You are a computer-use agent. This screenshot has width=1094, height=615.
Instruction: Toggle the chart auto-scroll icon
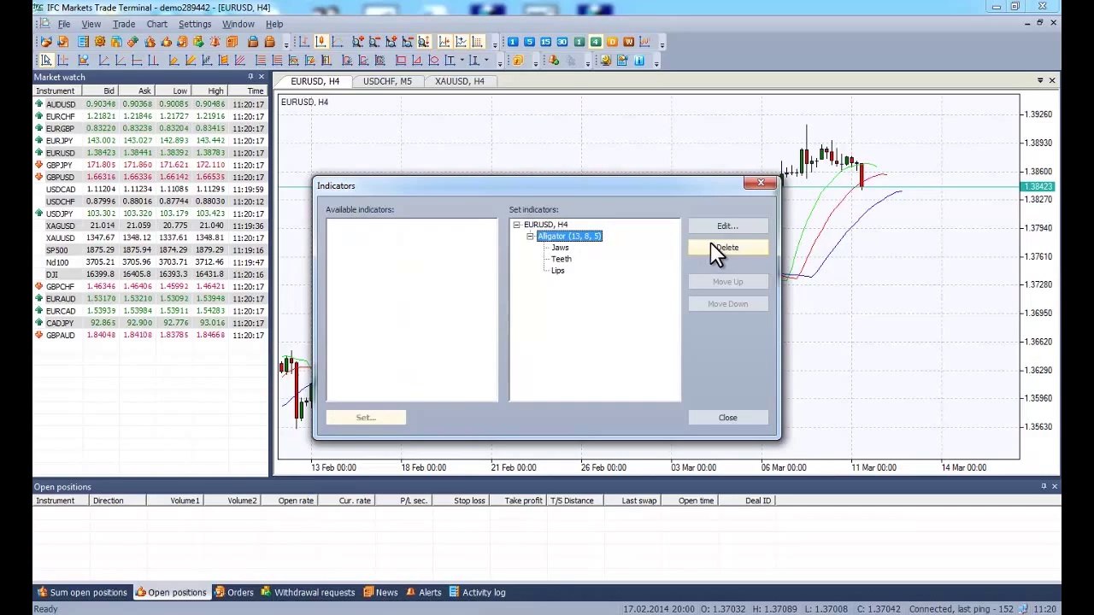[461, 42]
